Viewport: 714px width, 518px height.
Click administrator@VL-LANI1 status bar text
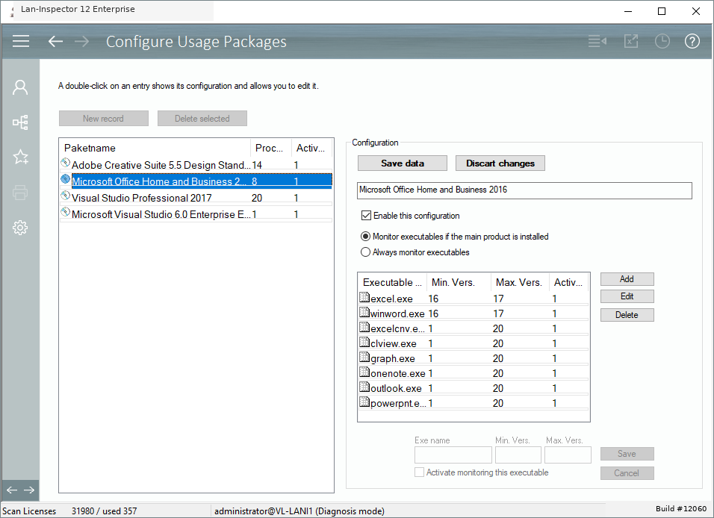click(299, 511)
